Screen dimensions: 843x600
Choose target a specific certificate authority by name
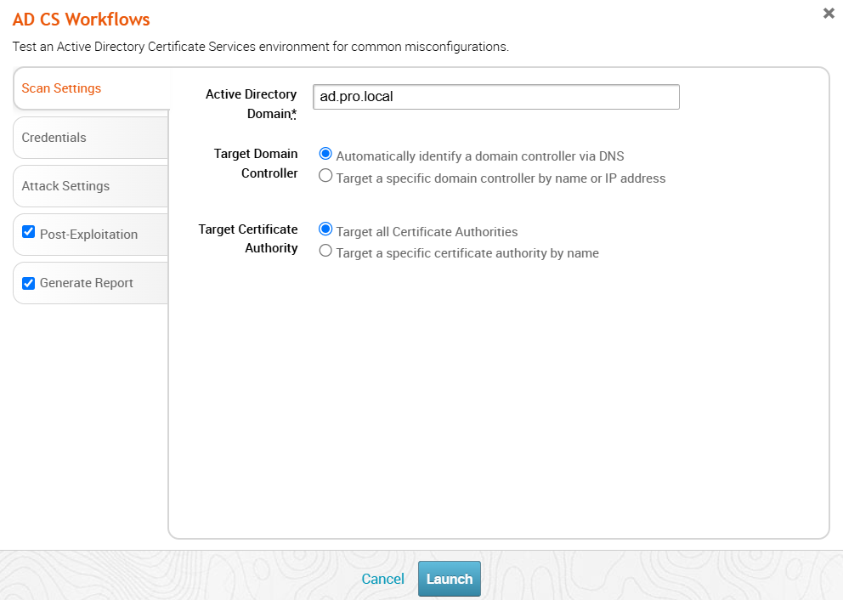click(325, 252)
